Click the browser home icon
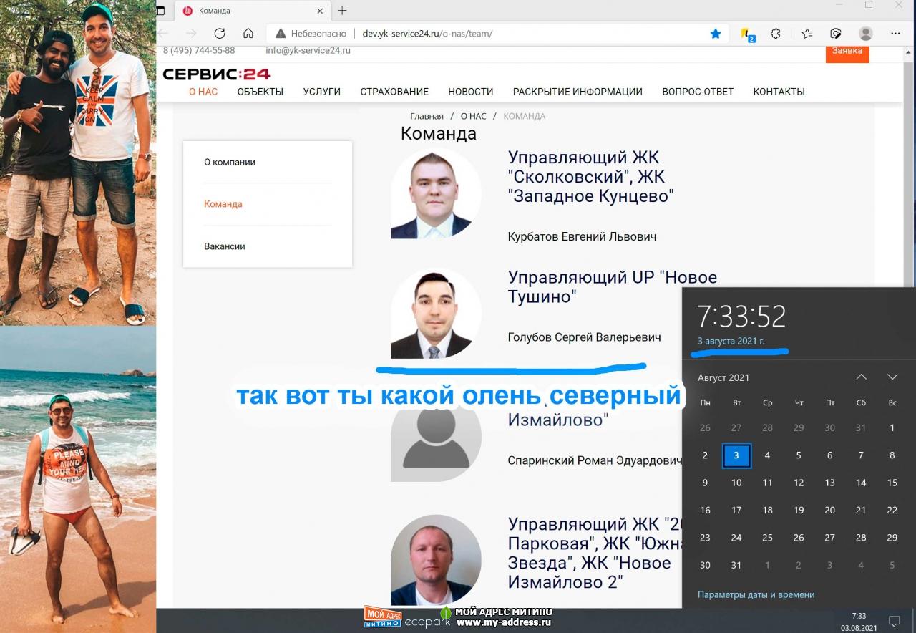The width and height of the screenshot is (916, 633). 248,34
